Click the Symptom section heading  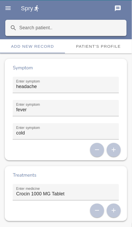tap(23, 68)
